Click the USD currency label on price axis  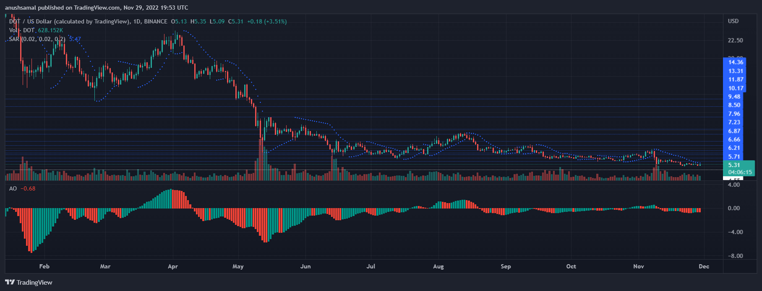point(733,21)
